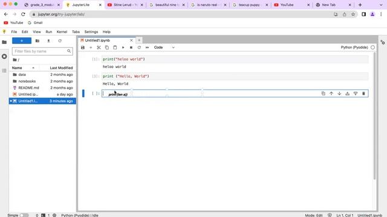387x217 pixels.
Task: Insert a cell above the active cell icon
Action: pyautogui.click(x=347, y=93)
